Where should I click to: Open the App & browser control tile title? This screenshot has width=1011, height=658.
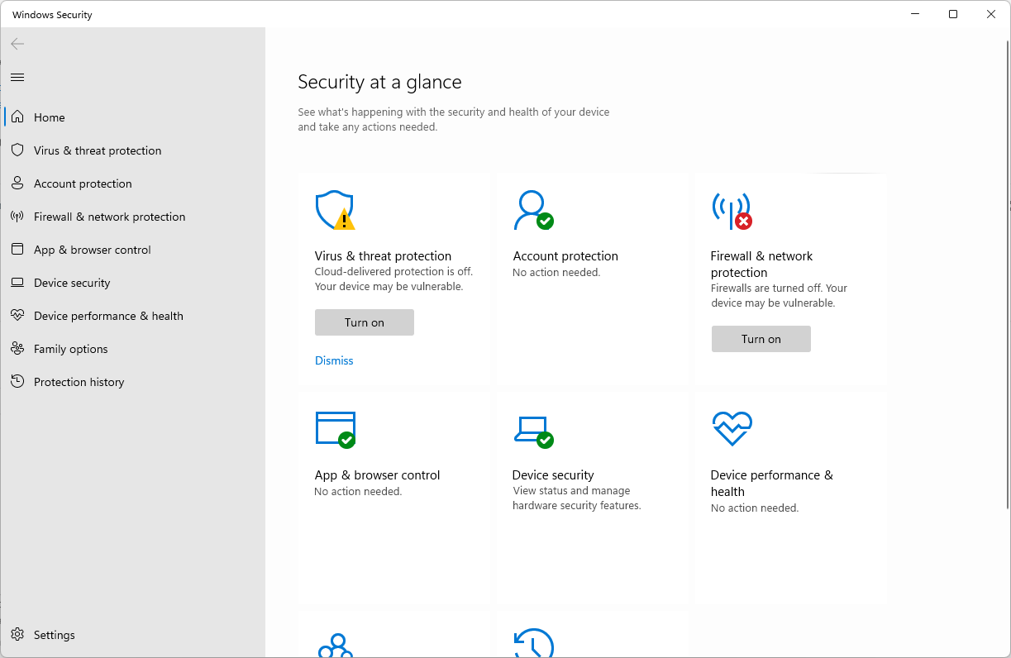point(377,475)
